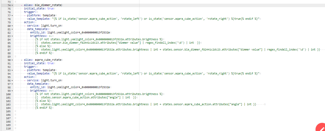The width and height of the screenshot is (325, 131).
Task: Click "value_template" key on line 94
Action: [38, 74]
